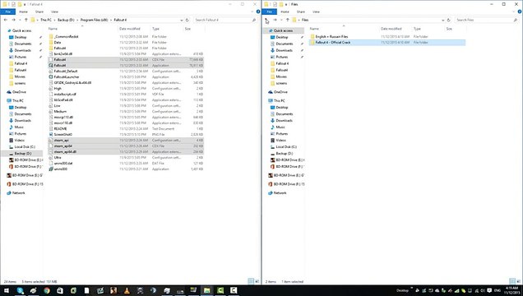Switch Files window to details view
The image size is (523, 296).
pyautogui.click(x=512, y=281)
